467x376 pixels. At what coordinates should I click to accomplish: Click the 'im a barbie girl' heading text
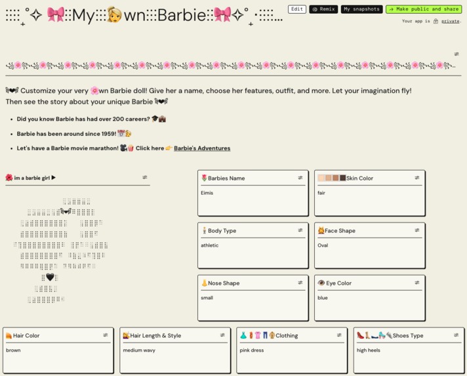coord(32,178)
